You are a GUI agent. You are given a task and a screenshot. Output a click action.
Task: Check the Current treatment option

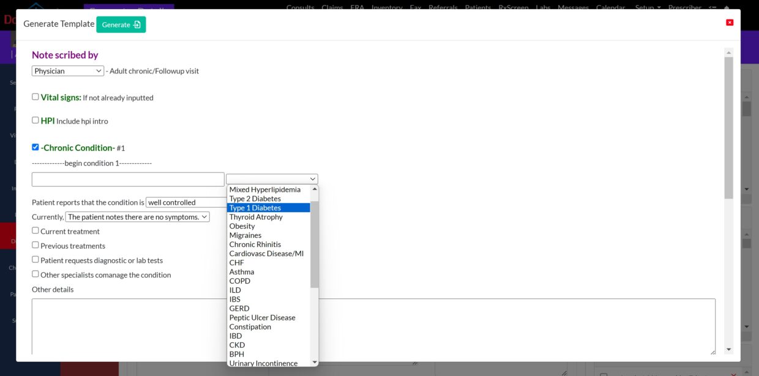click(36, 230)
